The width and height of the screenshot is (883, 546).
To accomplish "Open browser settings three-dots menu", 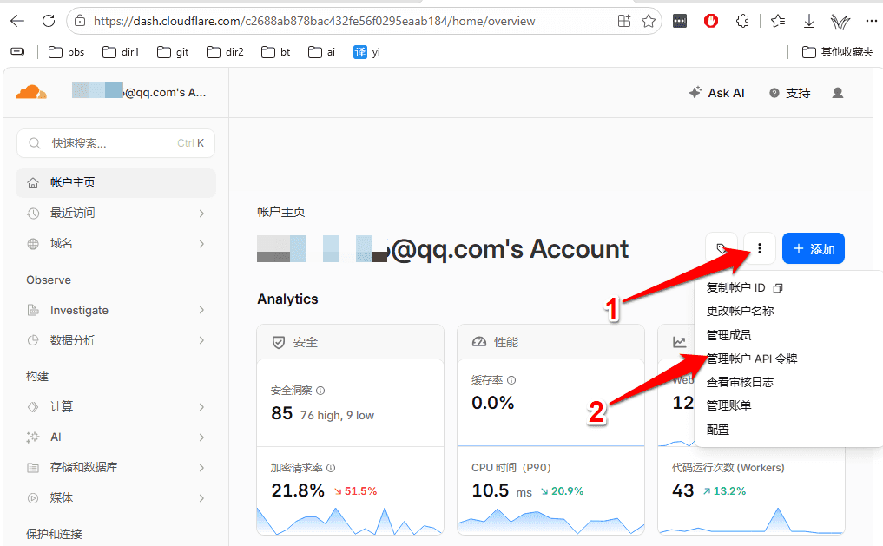I will (871, 22).
